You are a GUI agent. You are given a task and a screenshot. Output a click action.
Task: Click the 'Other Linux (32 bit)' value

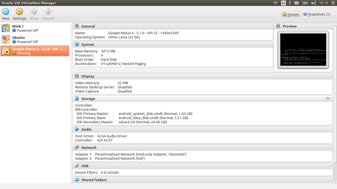[x=124, y=37]
